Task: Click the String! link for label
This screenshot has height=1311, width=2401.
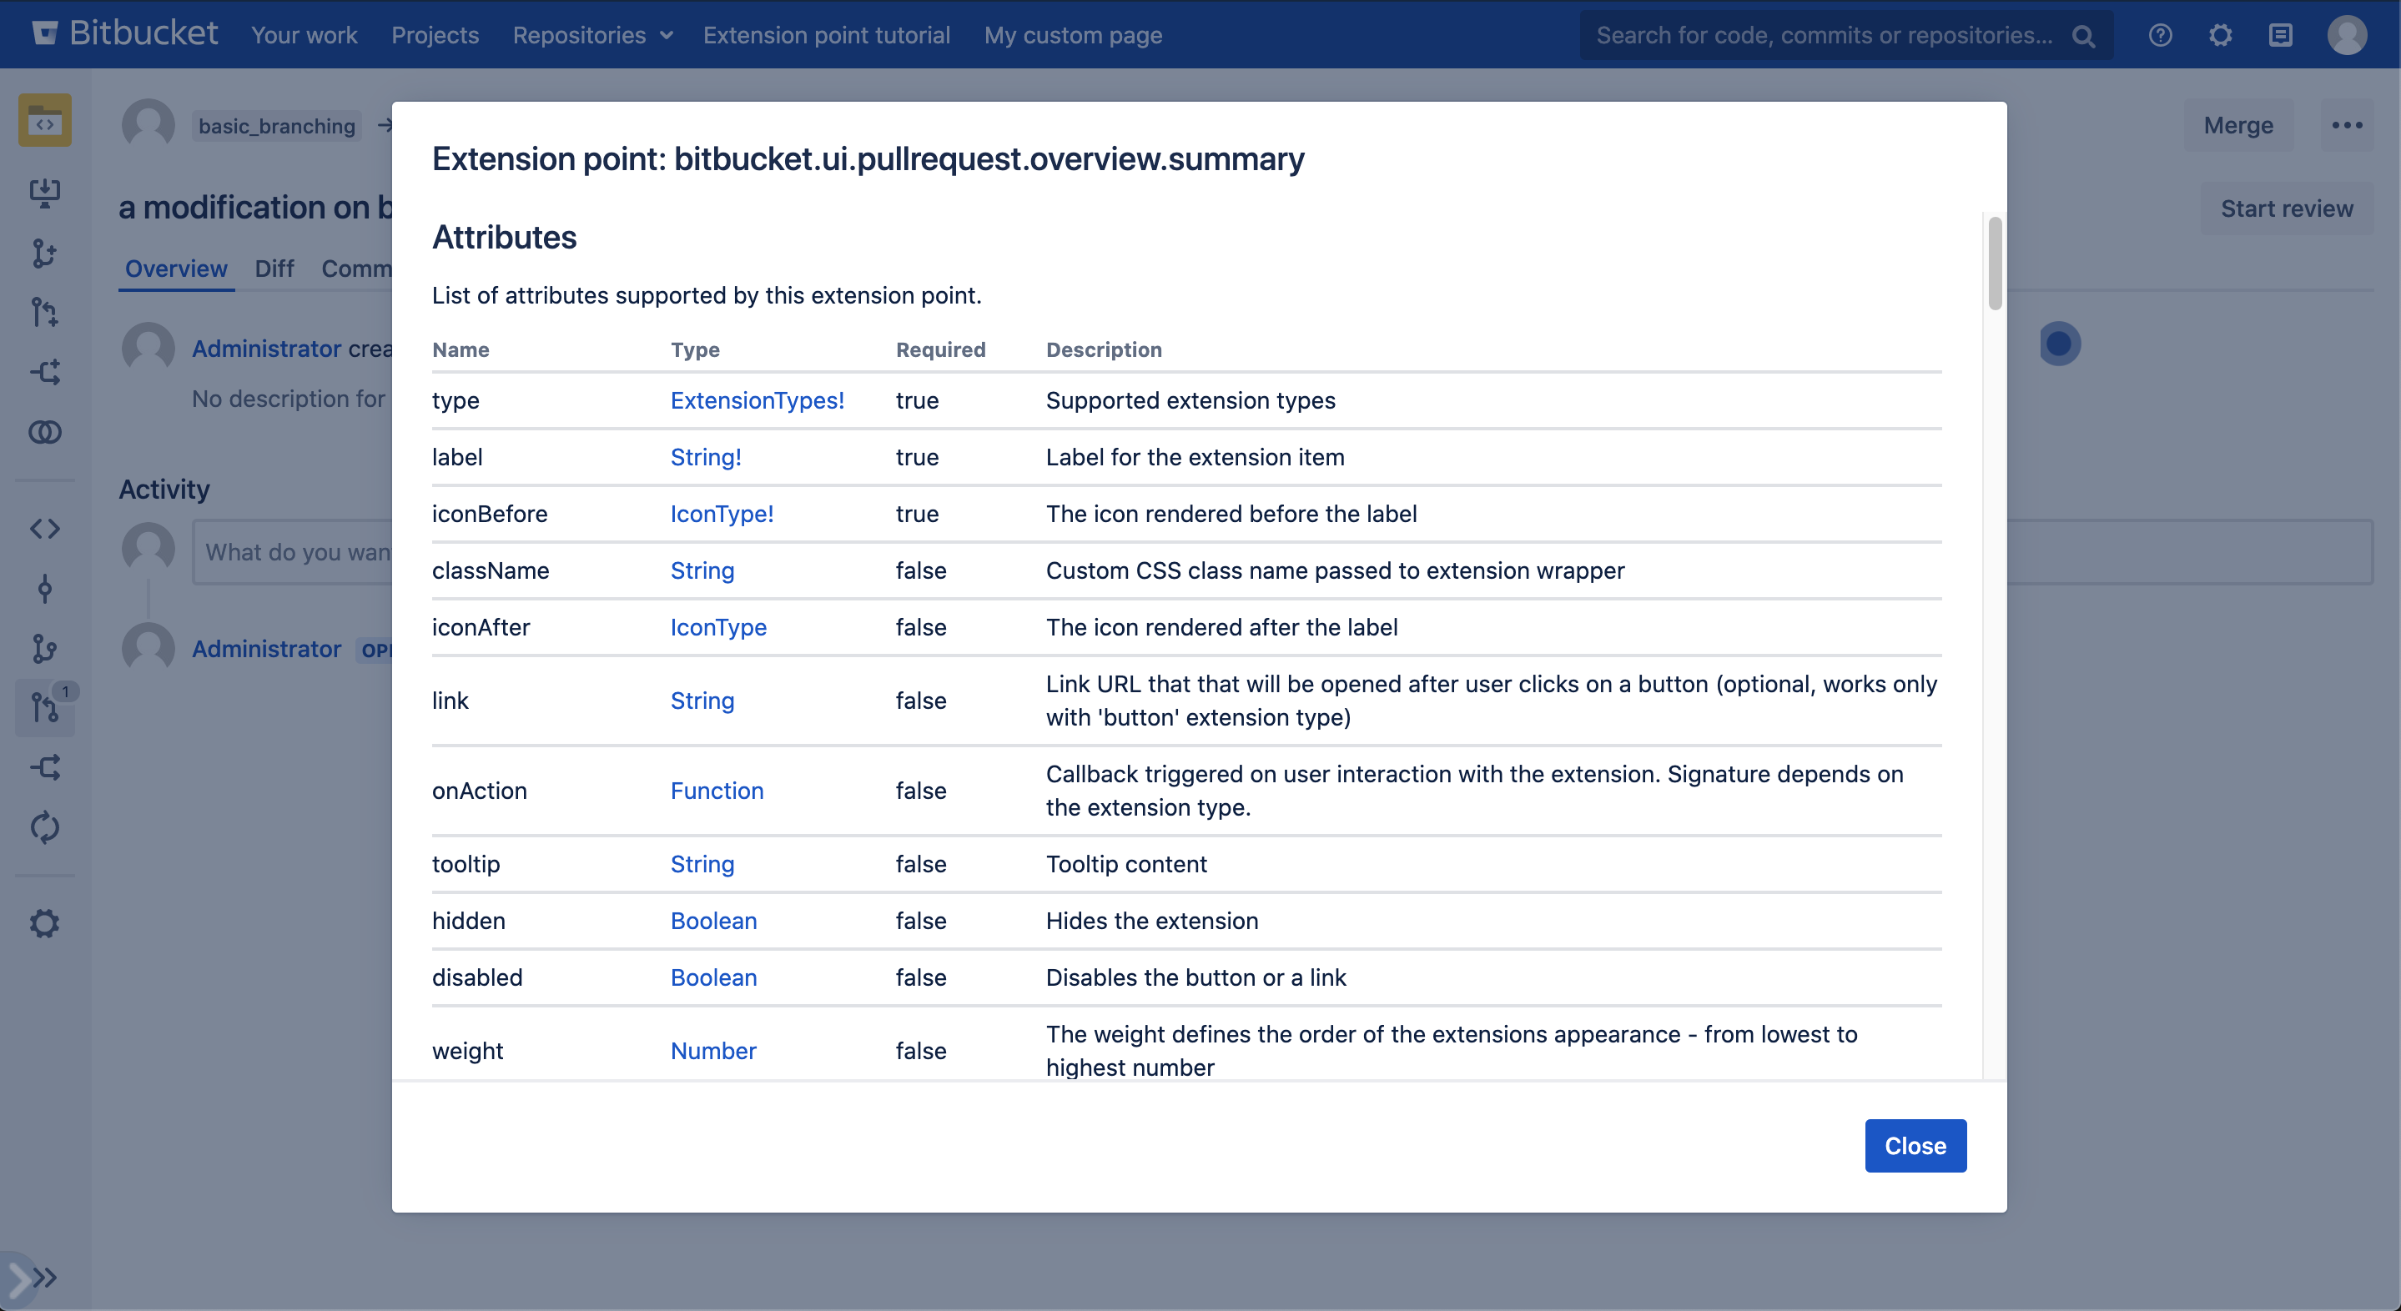Action: (706, 456)
